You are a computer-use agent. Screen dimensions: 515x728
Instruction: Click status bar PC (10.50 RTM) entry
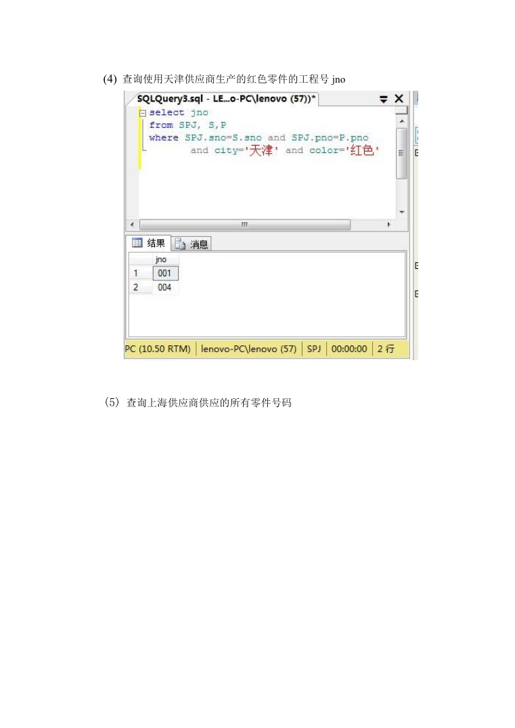pyautogui.click(x=158, y=349)
